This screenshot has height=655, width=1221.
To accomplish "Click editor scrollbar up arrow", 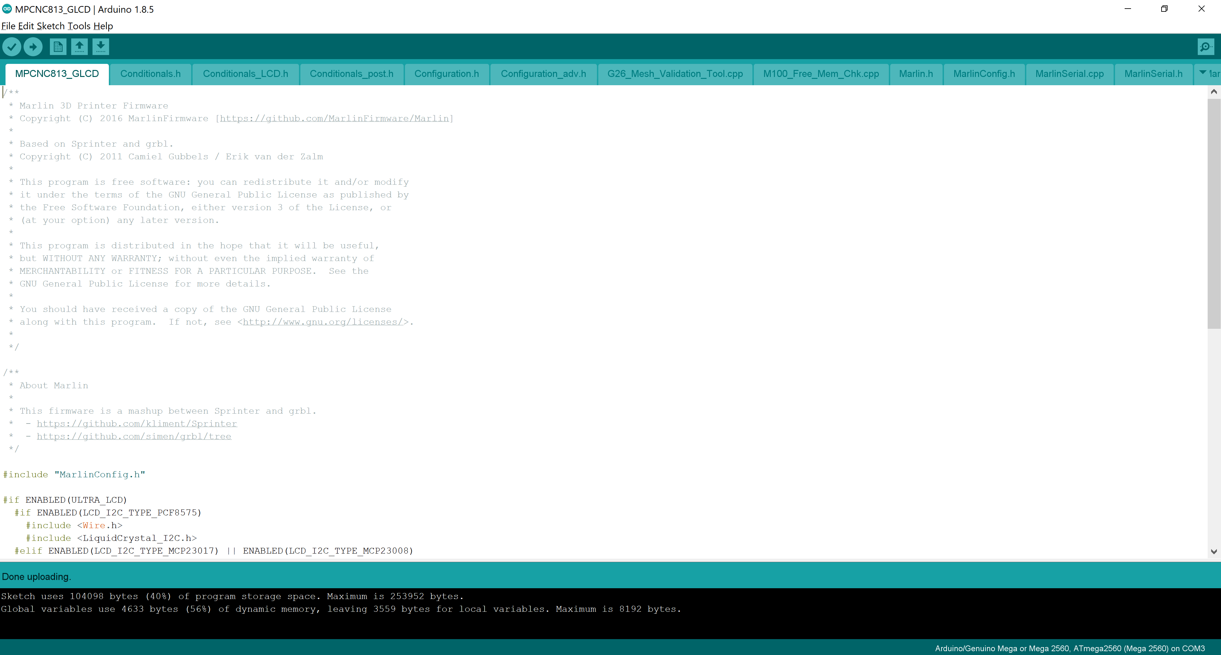I will tap(1214, 92).
